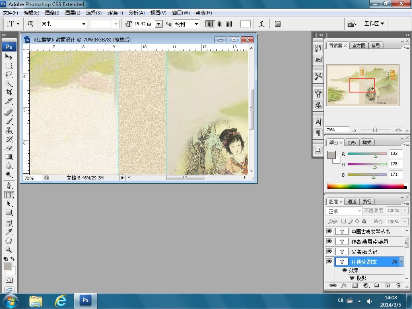Adjust the R color slider
412x309 pixels.
(375, 157)
